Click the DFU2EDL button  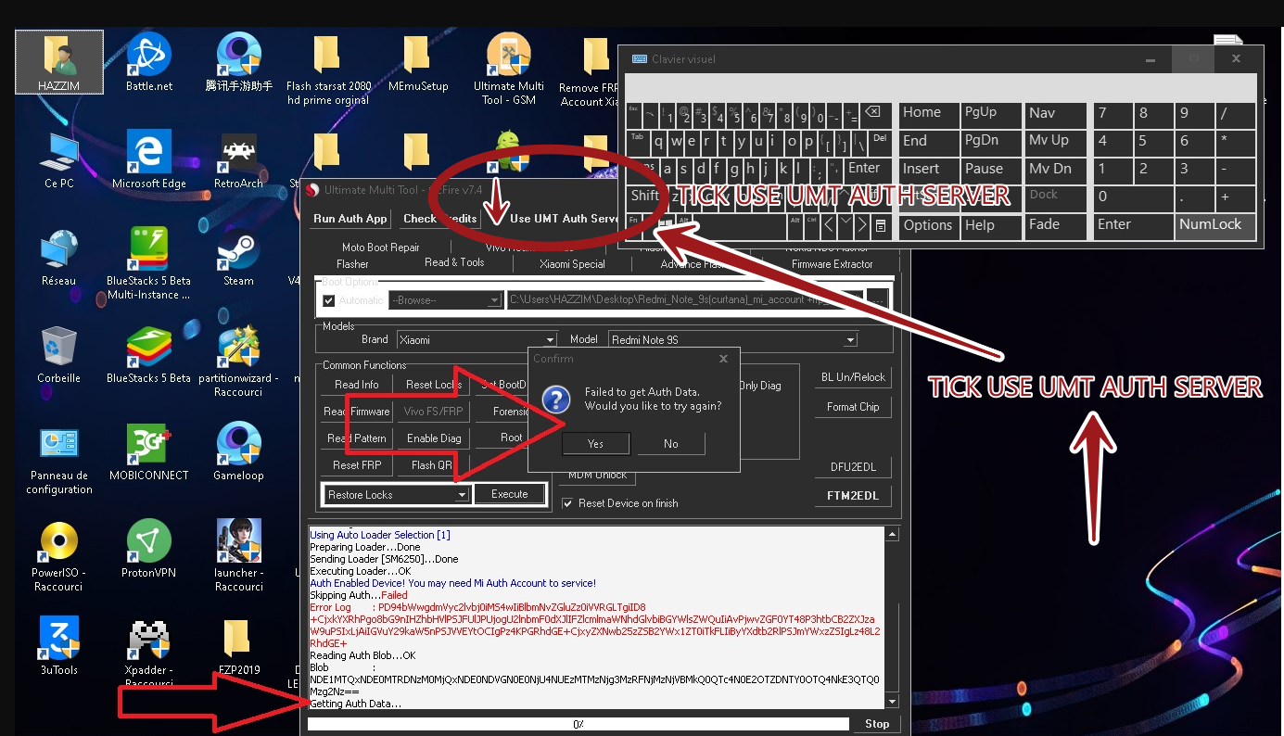tap(854, 466)
